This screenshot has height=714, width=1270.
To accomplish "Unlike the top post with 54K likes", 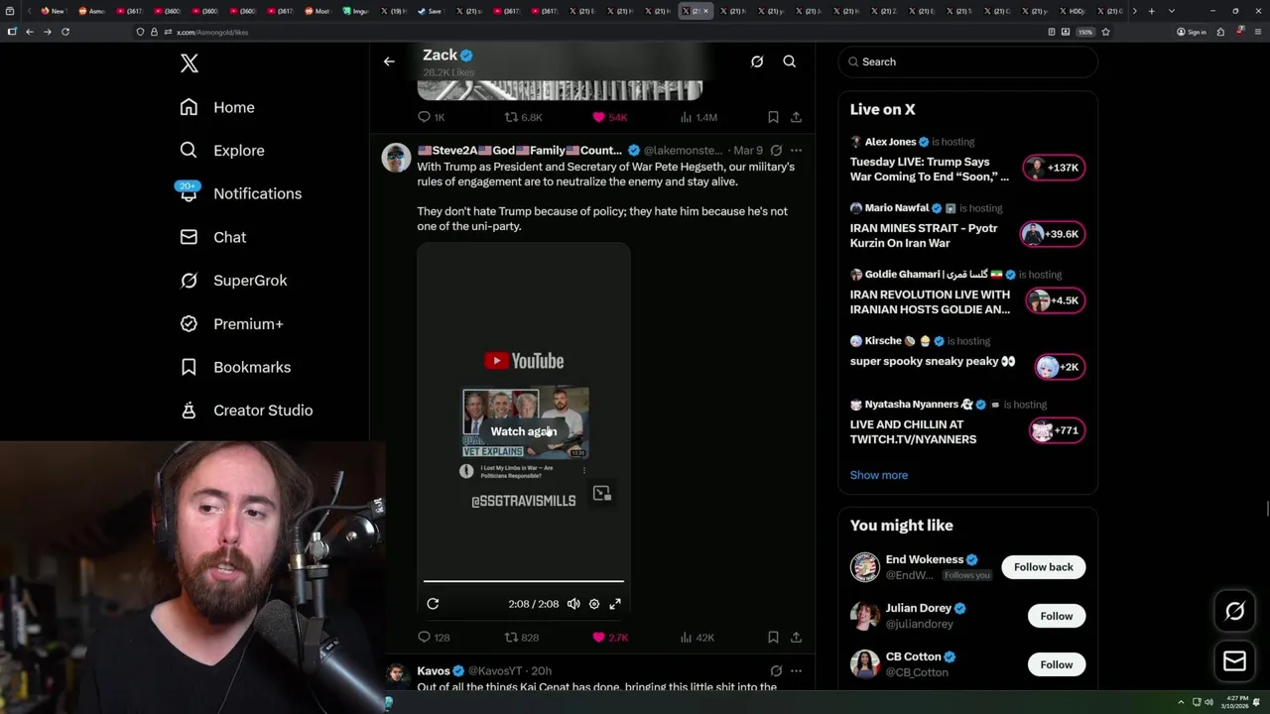I will (609, 117).
